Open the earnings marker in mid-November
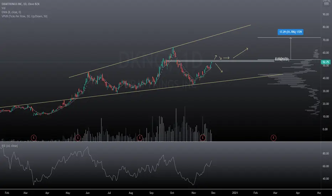This screenshot has width=332, height=196. 203,138
